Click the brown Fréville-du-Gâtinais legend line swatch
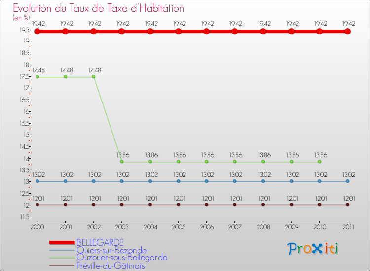The image size is (370, 271). click(x=62, y=266)
